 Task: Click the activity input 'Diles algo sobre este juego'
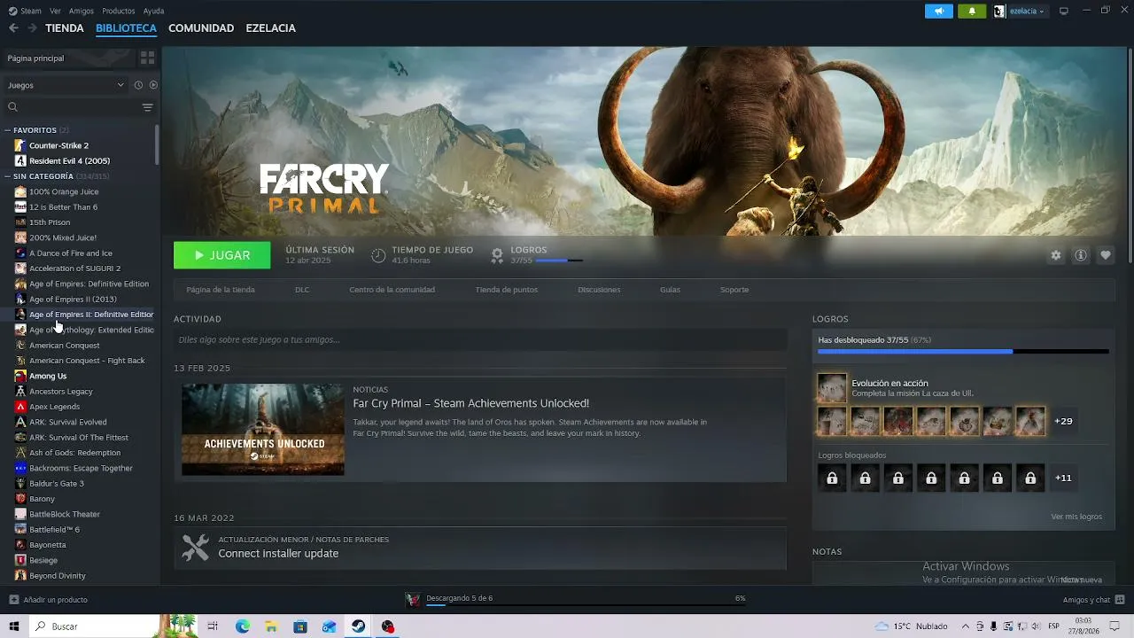480,339
